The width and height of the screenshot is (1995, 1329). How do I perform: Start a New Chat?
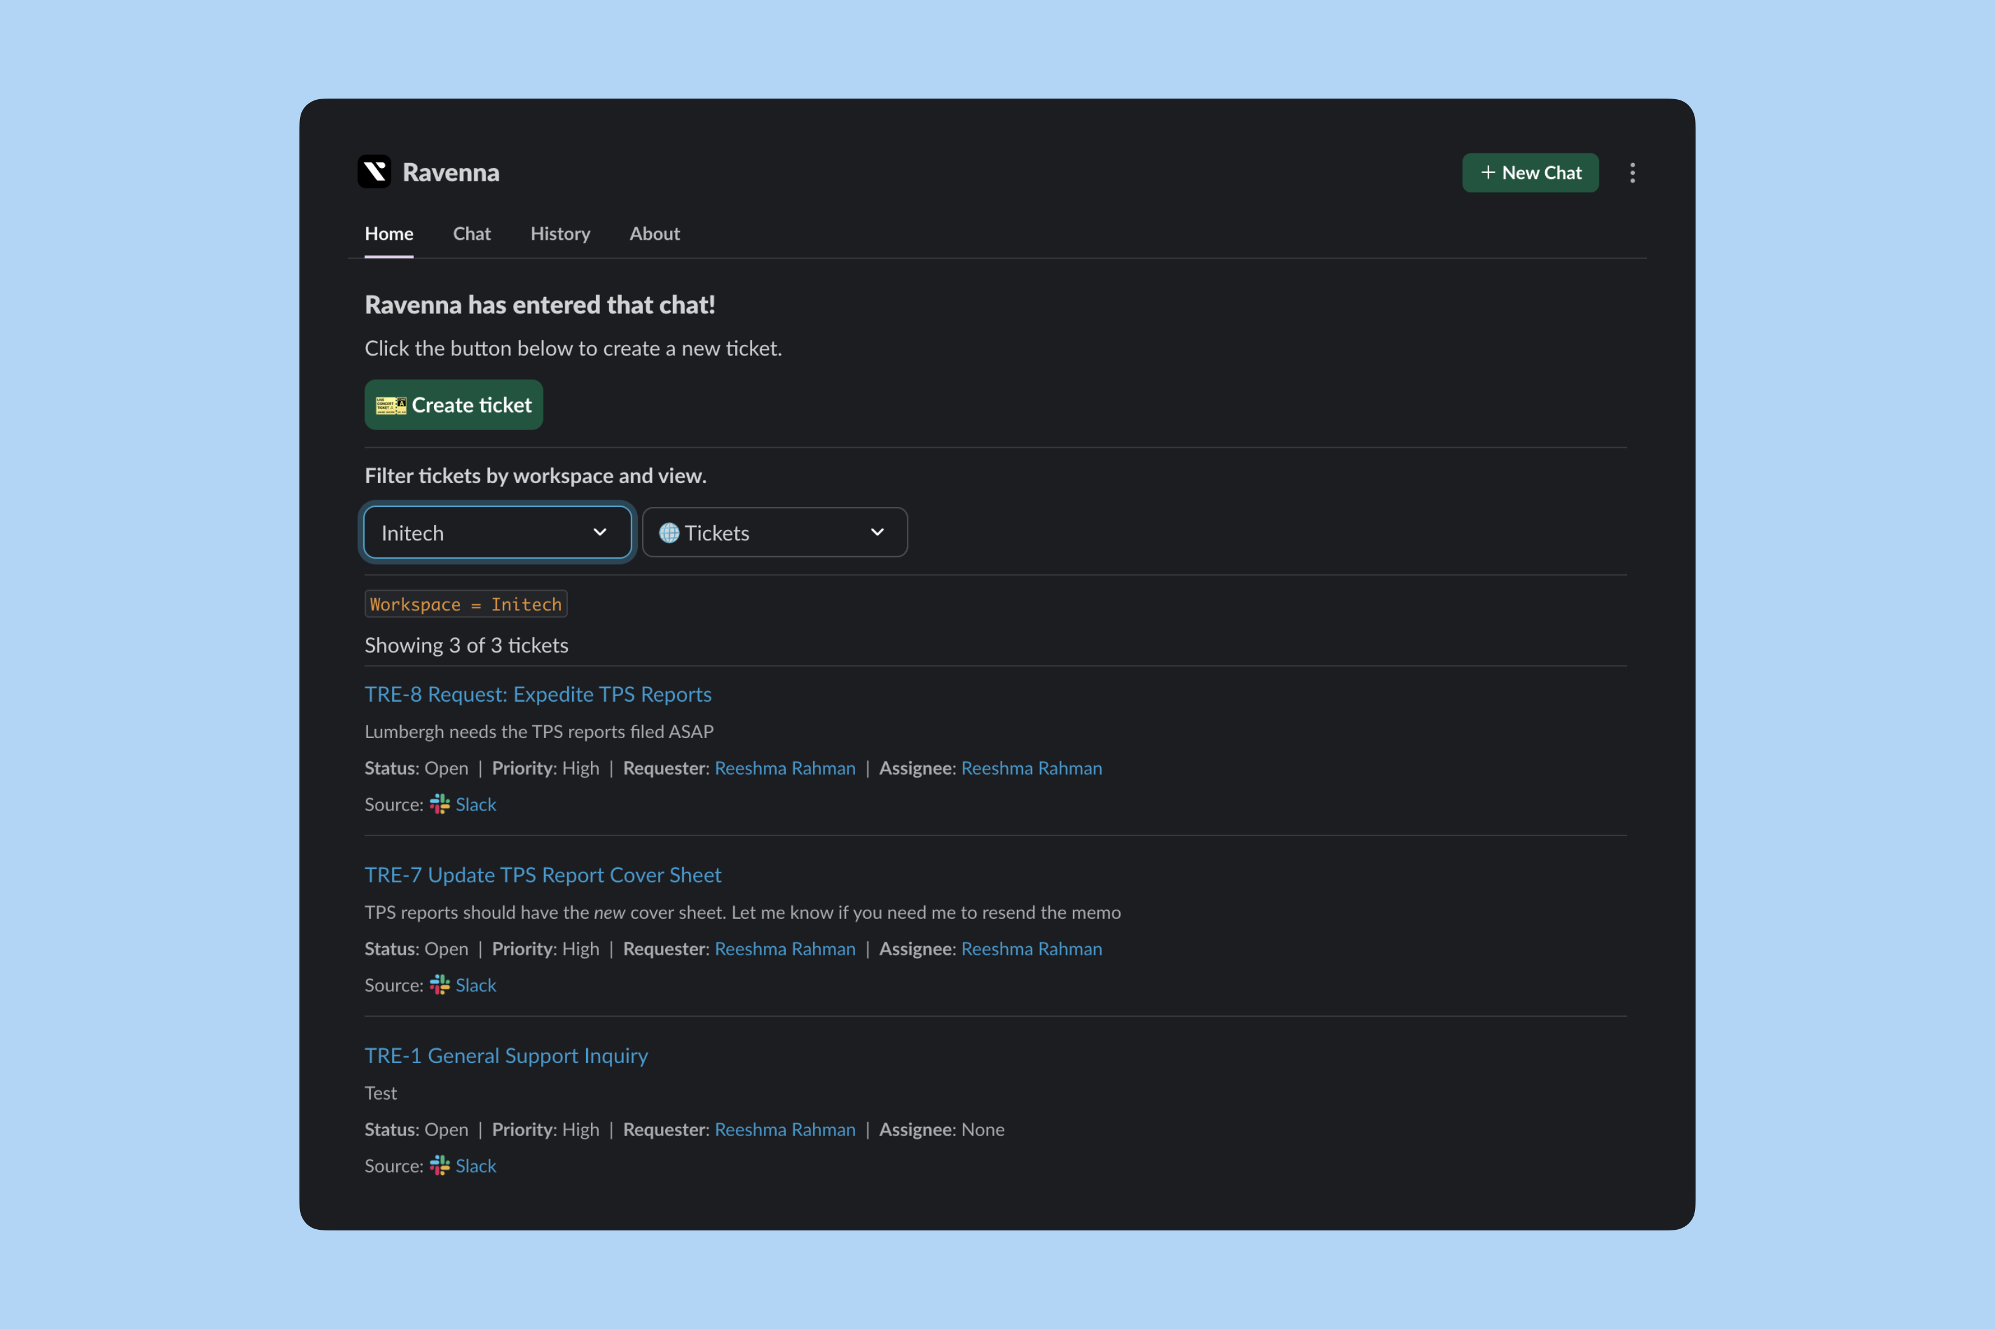point(1530,172)
